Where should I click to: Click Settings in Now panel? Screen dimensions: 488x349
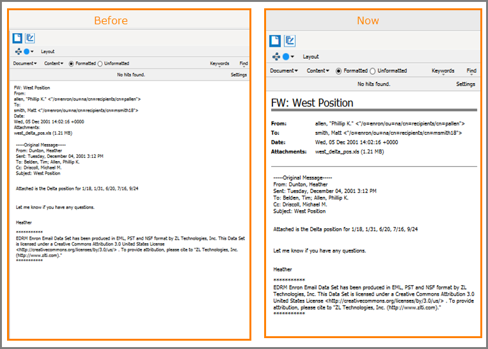click(x=466, y=84)
